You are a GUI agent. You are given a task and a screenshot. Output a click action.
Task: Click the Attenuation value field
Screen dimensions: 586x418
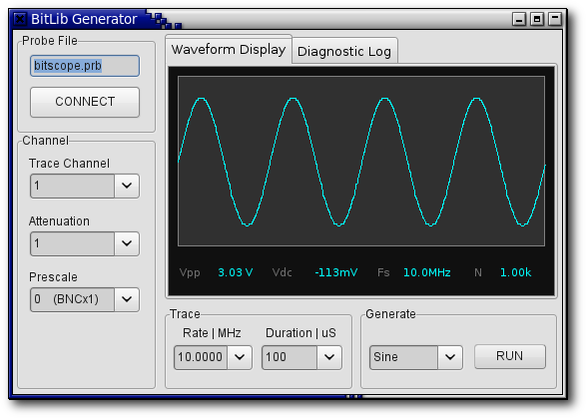point(72,243)
